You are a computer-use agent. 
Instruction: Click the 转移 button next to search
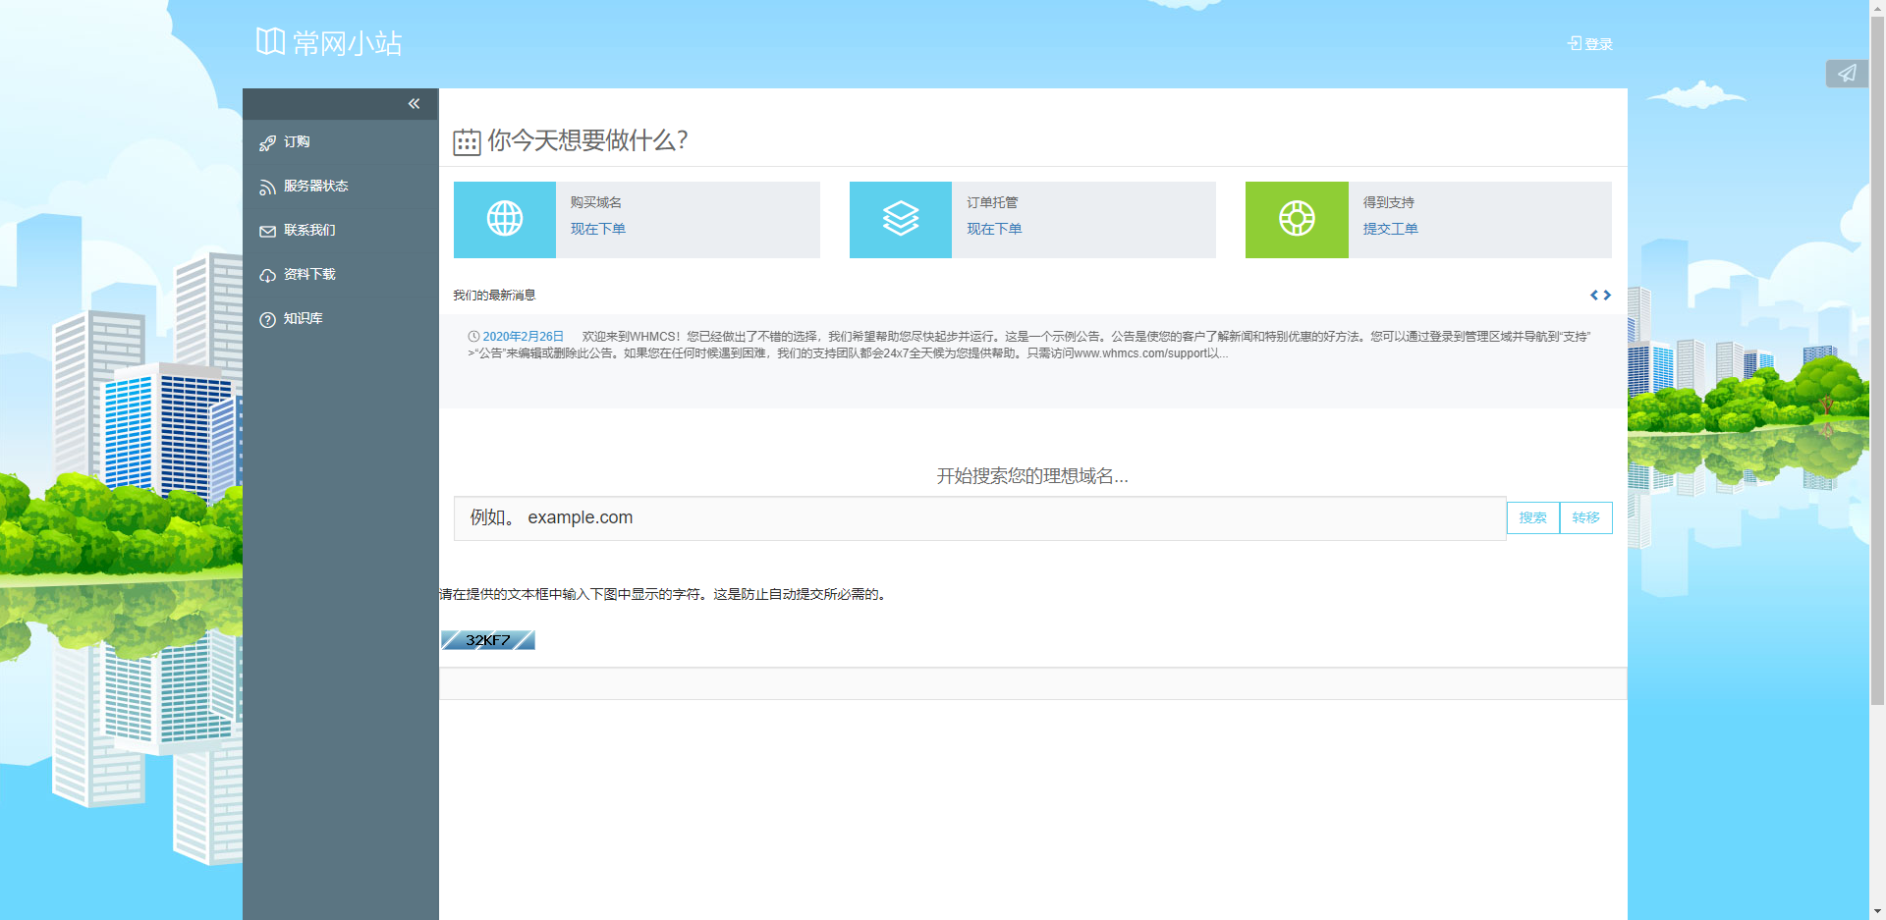[1585, 517]
